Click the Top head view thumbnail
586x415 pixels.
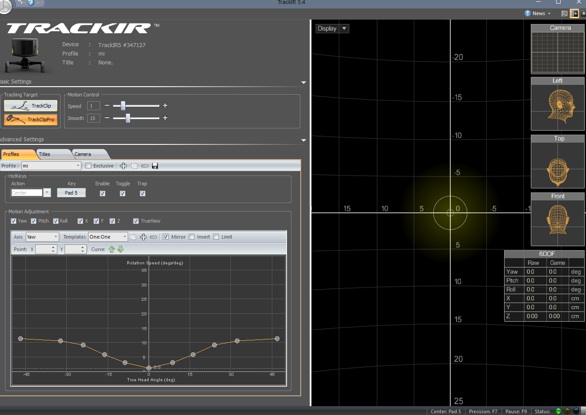[x=558, y=161]
